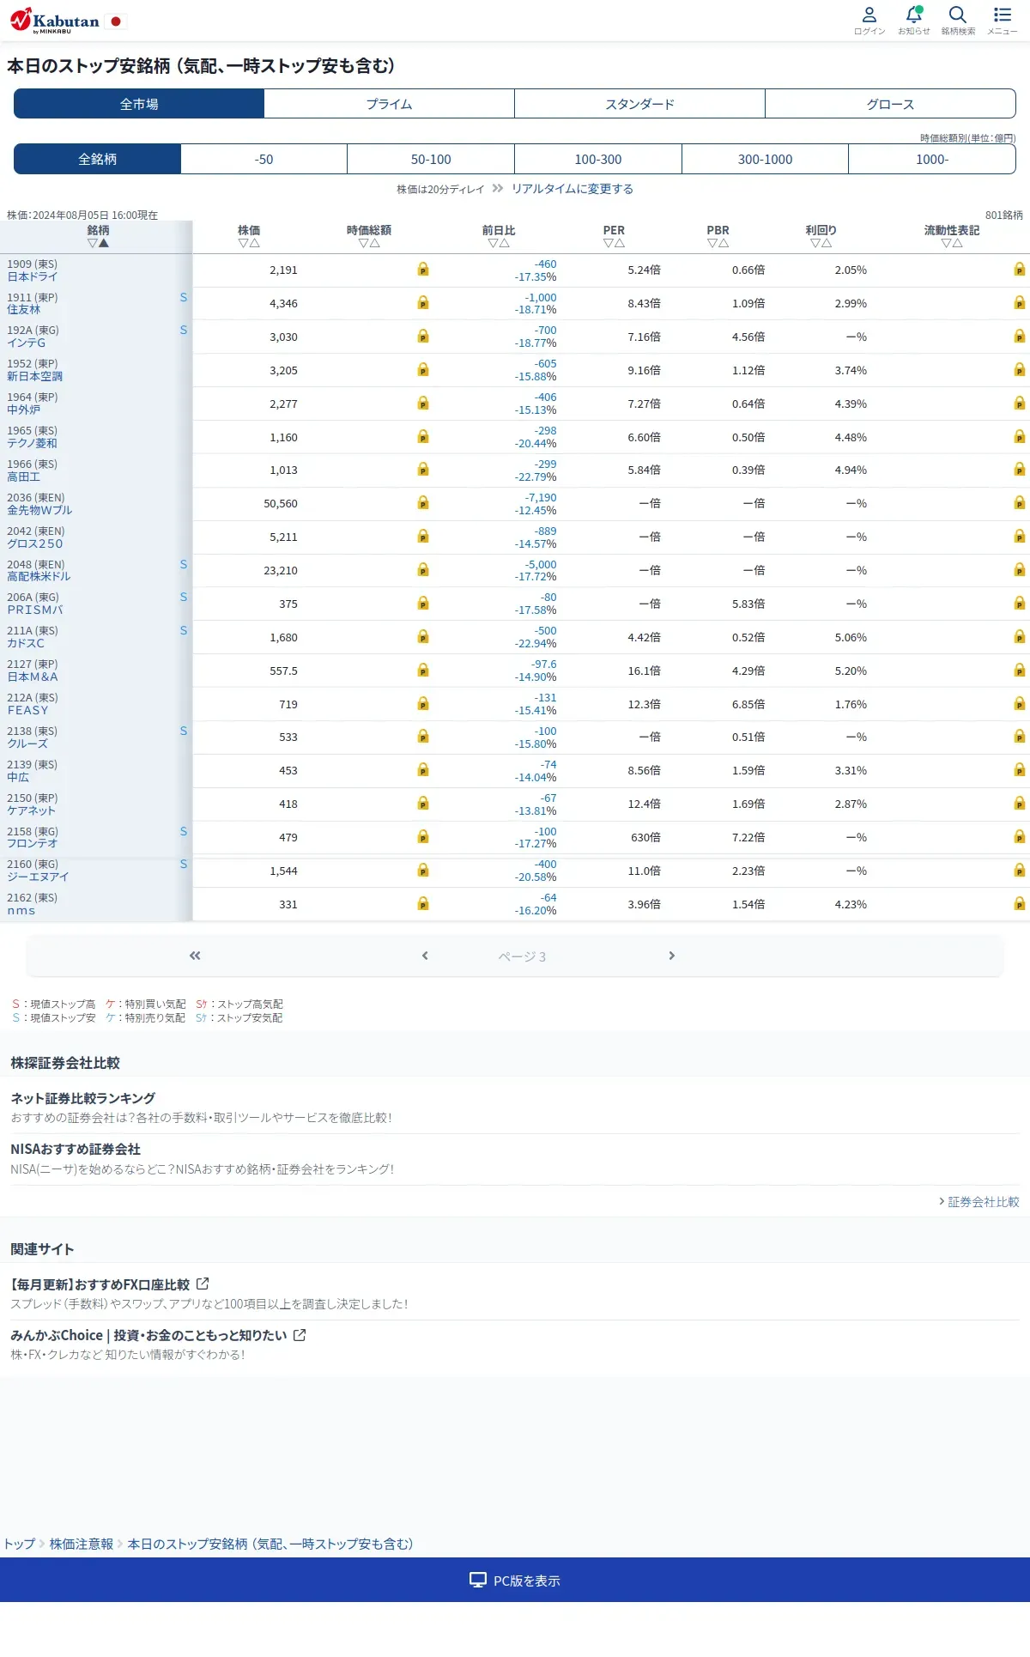Open the hamburger menu (メニュー) icon
This screenshot has height=1657, width=1030.
coord(1003,15)
